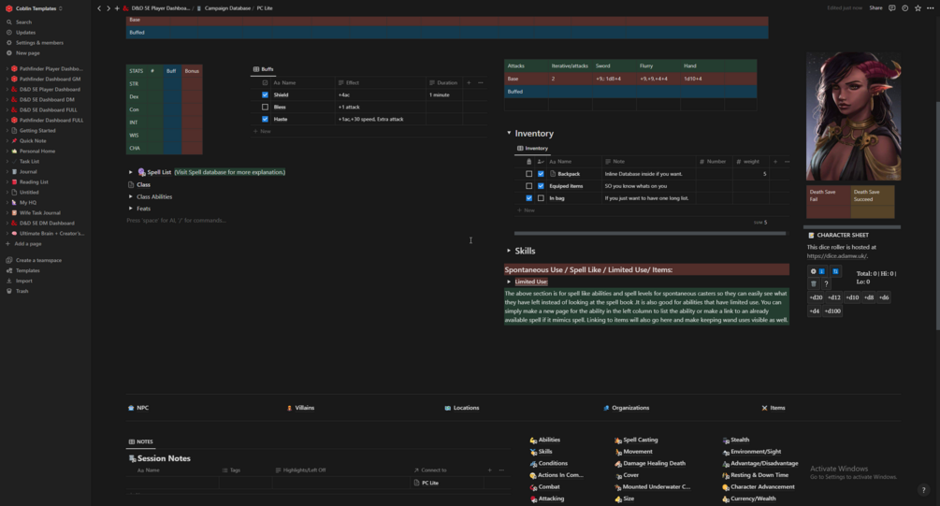Click the Search icon in sidebar
This screenshot has height=506, width=940.
(9, 22)
